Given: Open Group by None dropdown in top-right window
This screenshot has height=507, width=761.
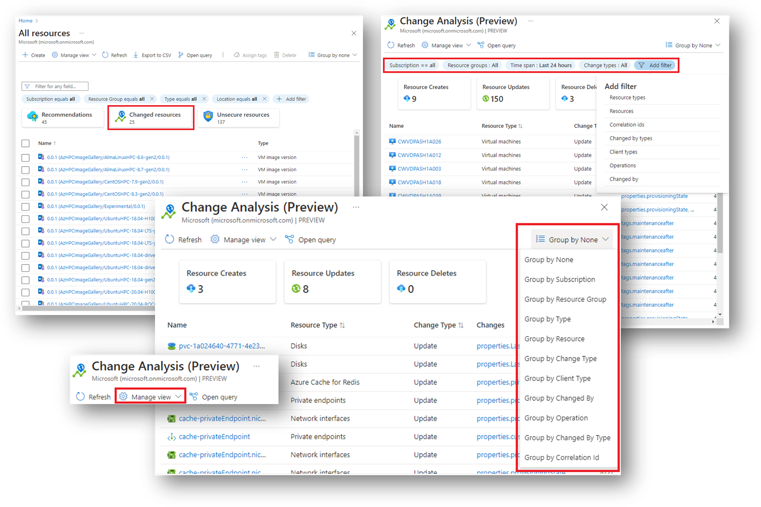Looking at the screenshot, I should point(692,45).
